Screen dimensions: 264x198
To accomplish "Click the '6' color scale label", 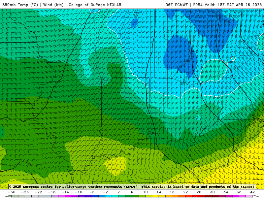I will (x=132, y=192).
